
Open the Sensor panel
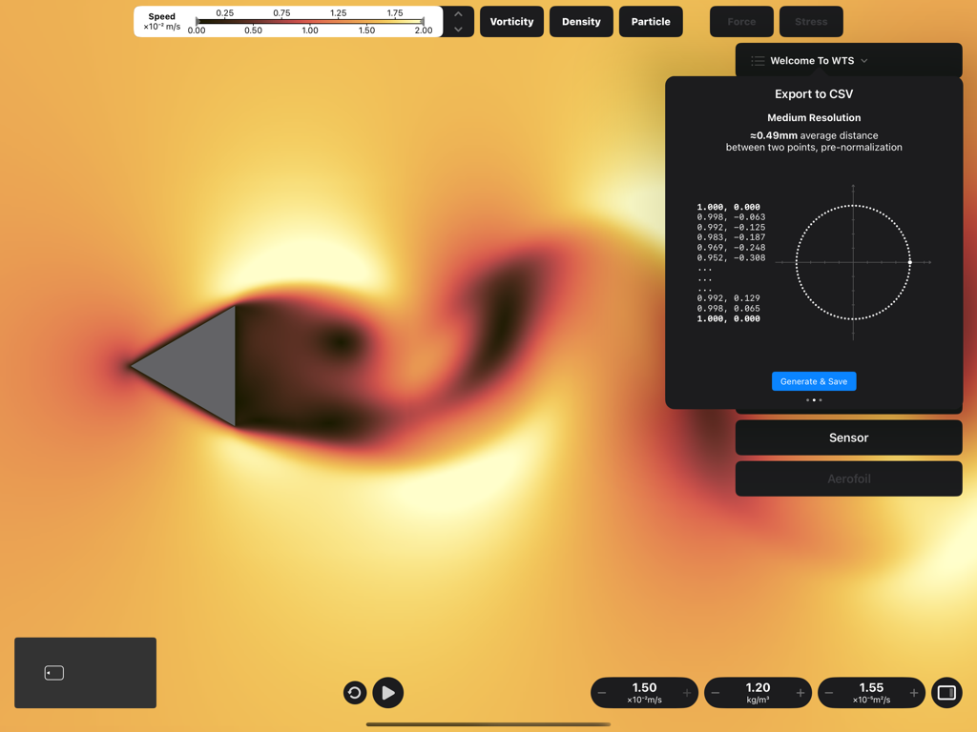848,437
